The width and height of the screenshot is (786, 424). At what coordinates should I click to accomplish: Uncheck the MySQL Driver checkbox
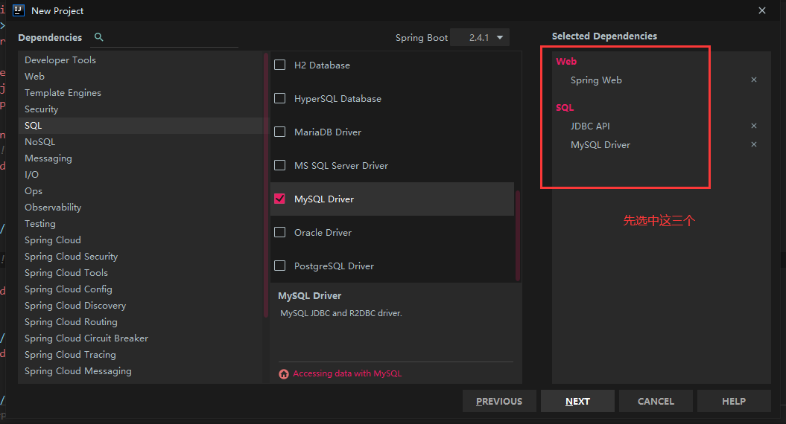tap(280, 199)
